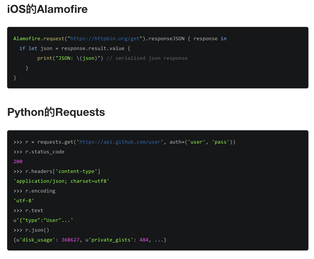Image resolution: width=314 pixels, height=259 pixels.
Task: Click the line ">>> r.text"
Action: [x=28, y=210]
